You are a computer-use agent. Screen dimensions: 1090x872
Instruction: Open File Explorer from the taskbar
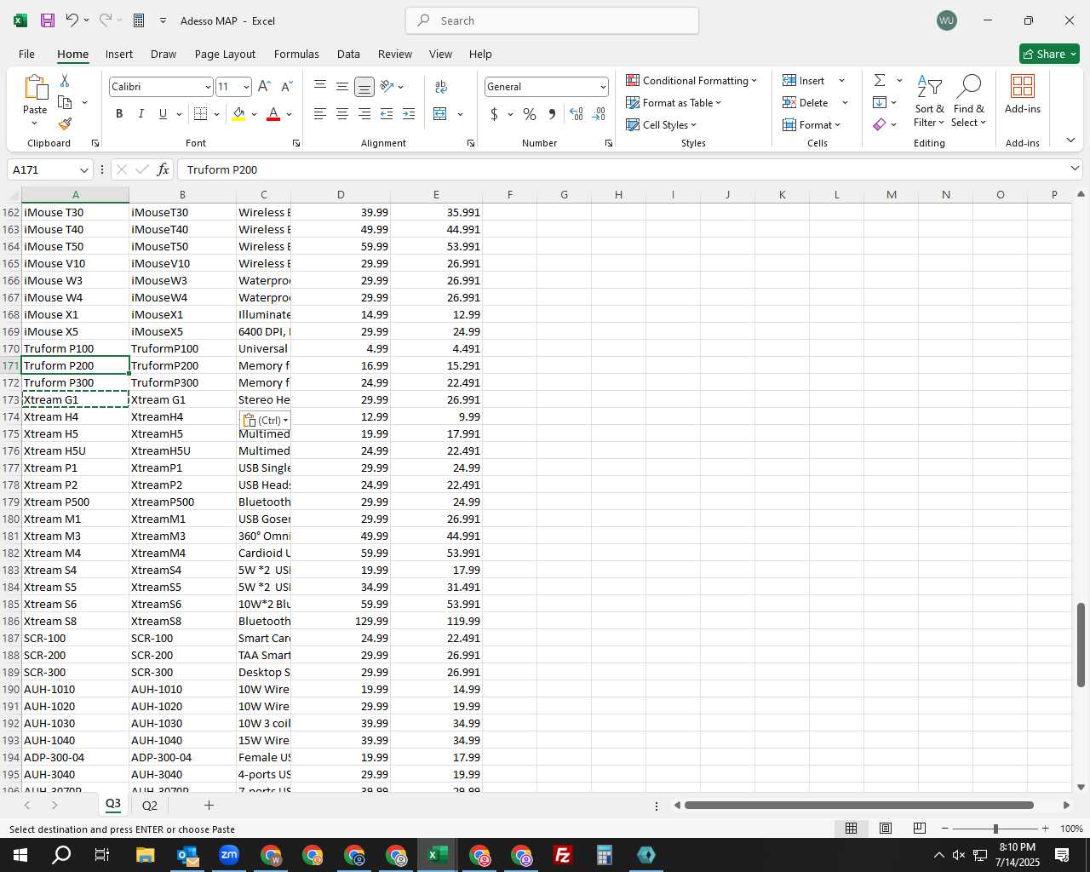coord(145,855)
